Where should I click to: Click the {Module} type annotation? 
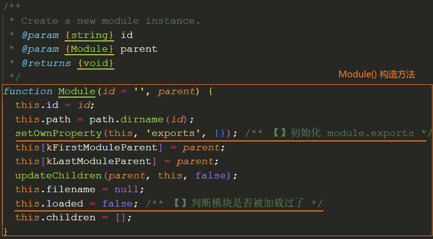click(x=90, y=49)
